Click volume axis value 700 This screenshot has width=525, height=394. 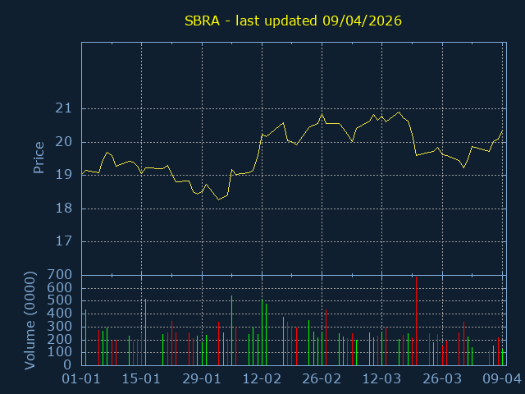point(60,275)
